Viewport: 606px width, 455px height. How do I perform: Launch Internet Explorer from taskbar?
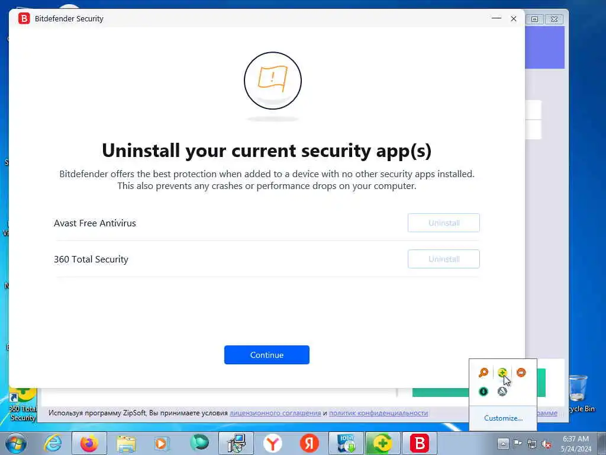53,443
